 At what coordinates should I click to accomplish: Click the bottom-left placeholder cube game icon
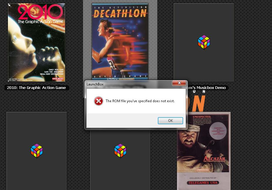pyautogui.click(x=37, y=151)
